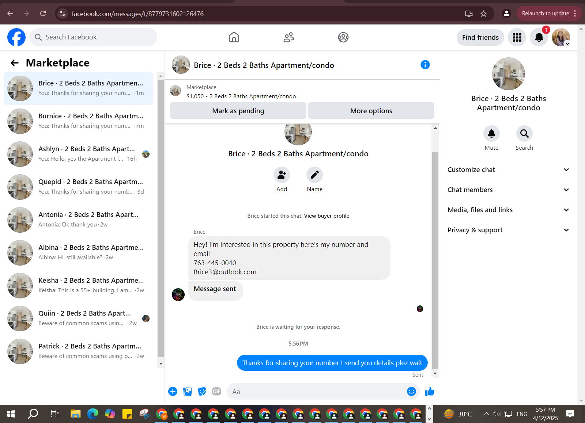The image size is (585, 423).
Task: Add people to the chat
Action: click(x=282, y=175)
